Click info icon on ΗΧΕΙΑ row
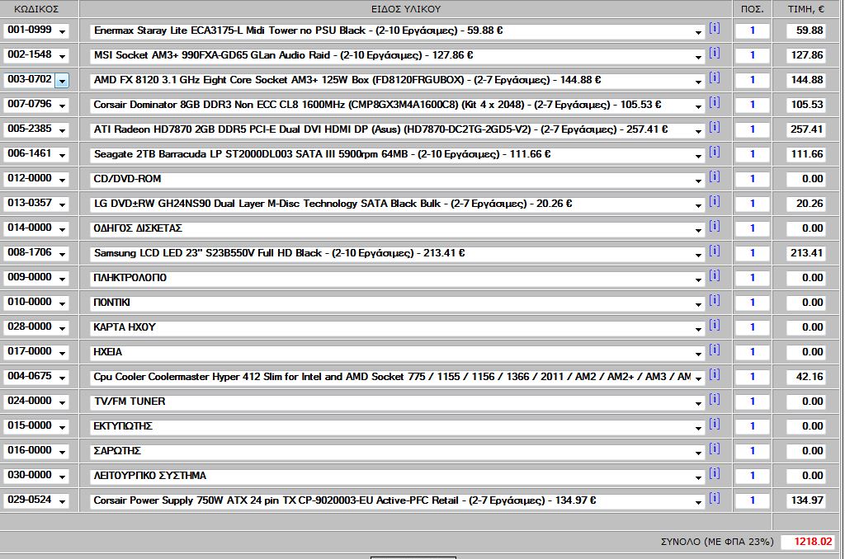This screenshot has width=845, height=559. click(x=714, y=350)
